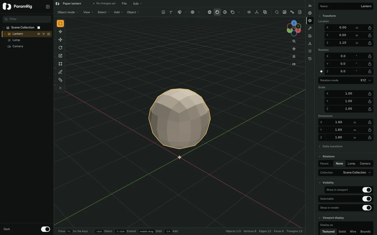
Task: Switch to camera view icon
Action: click(x=294, y=64)
